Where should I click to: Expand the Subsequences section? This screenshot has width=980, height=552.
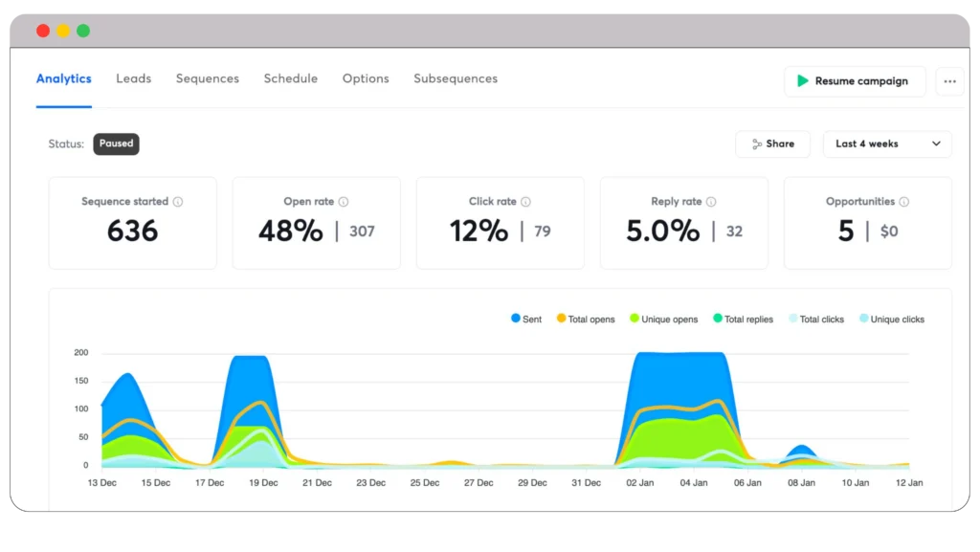[x=455, y=78]
